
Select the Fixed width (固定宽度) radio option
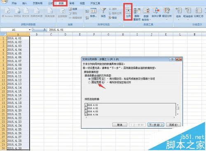click(x=89, y=83)
